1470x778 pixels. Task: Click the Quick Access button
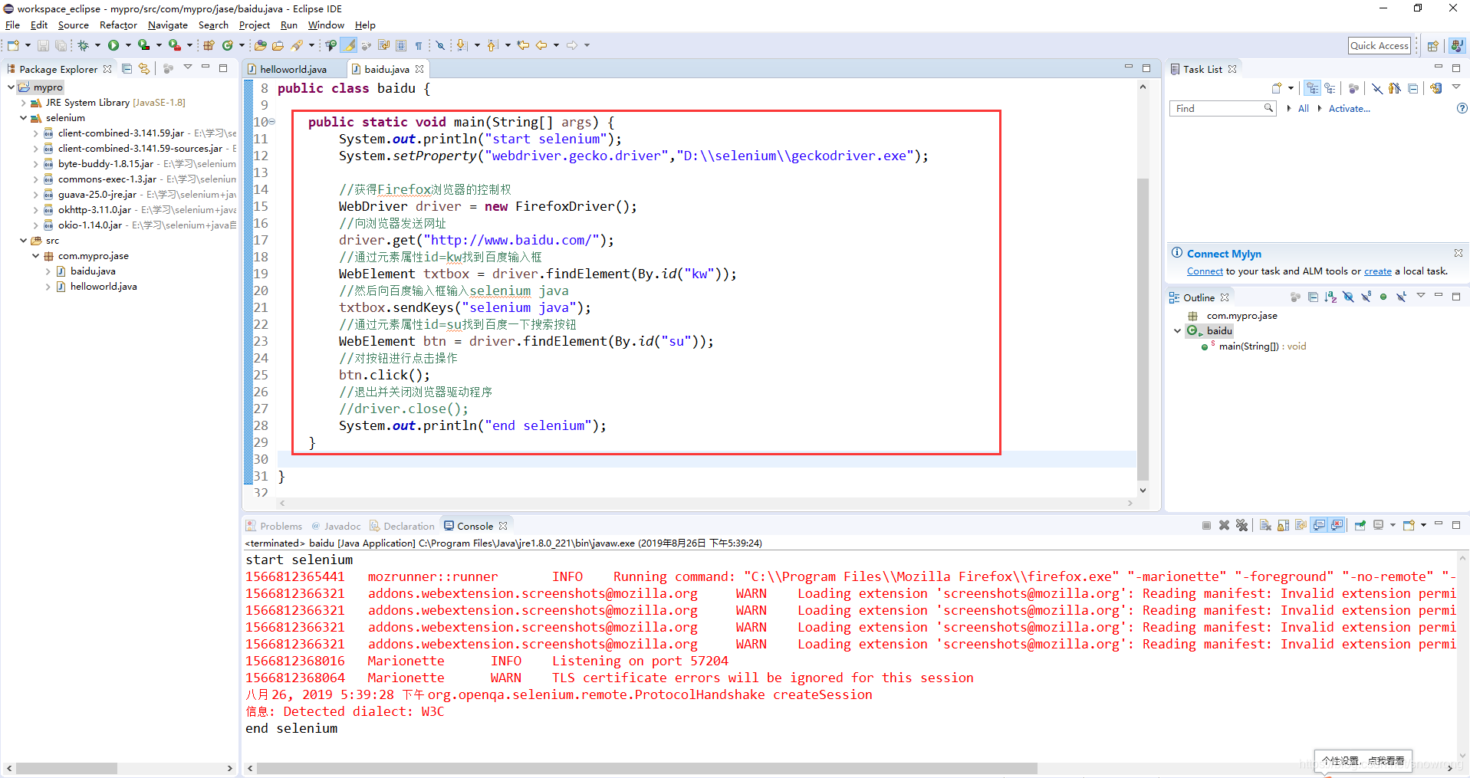1380,45
